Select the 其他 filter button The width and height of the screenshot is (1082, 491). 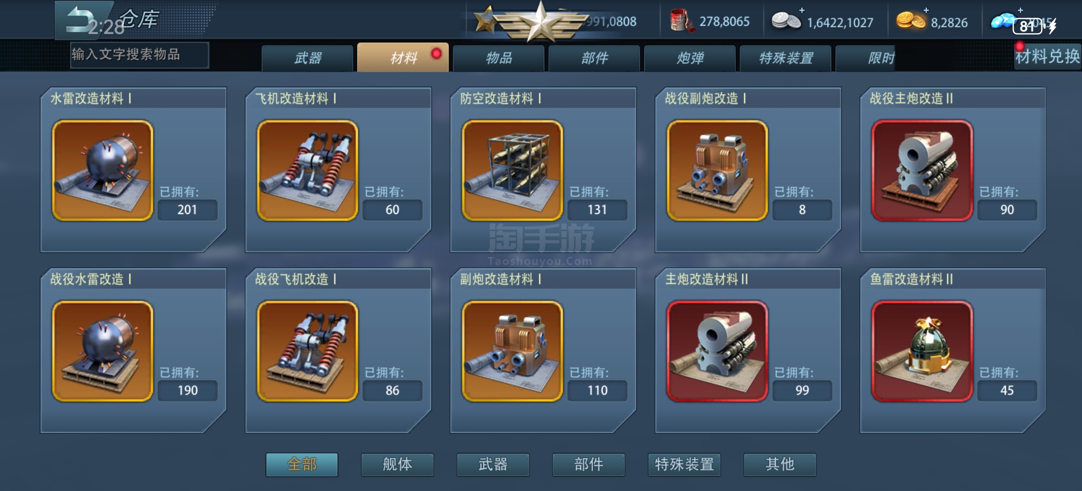(780, 464)
